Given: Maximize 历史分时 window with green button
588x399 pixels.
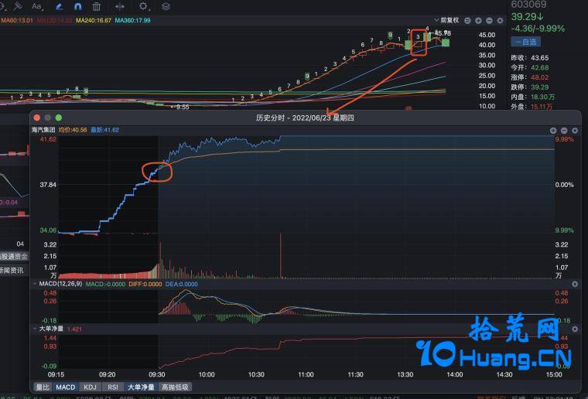Looking at the screenshot, I should (59, 118).
